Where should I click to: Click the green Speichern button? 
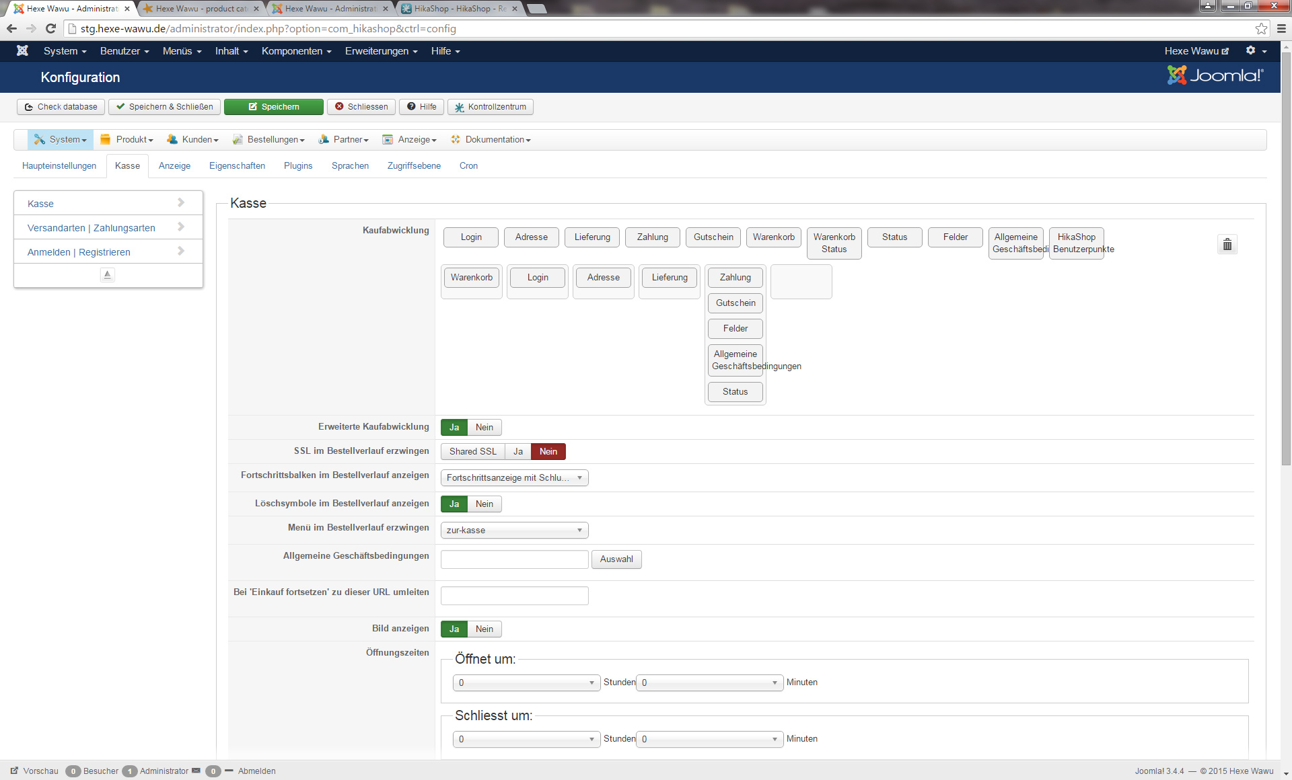point(274,107)
